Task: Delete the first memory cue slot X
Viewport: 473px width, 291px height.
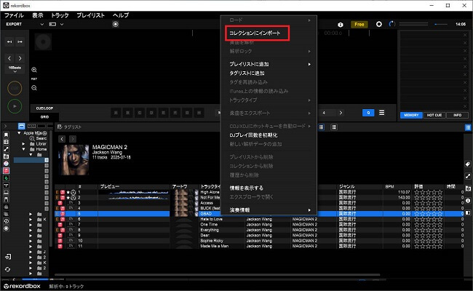Action: [x=465, y=35]
